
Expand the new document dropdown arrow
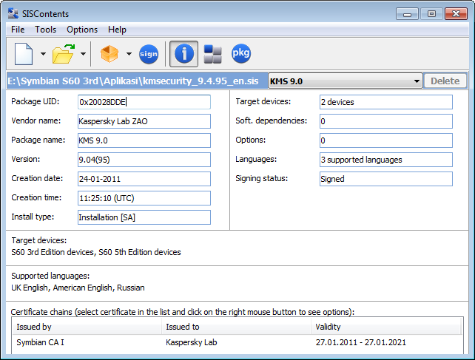tap(43, 54)
